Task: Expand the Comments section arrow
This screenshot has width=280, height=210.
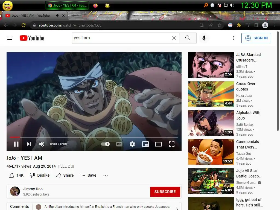Action: pyautogui.click(x=177, y=209)
